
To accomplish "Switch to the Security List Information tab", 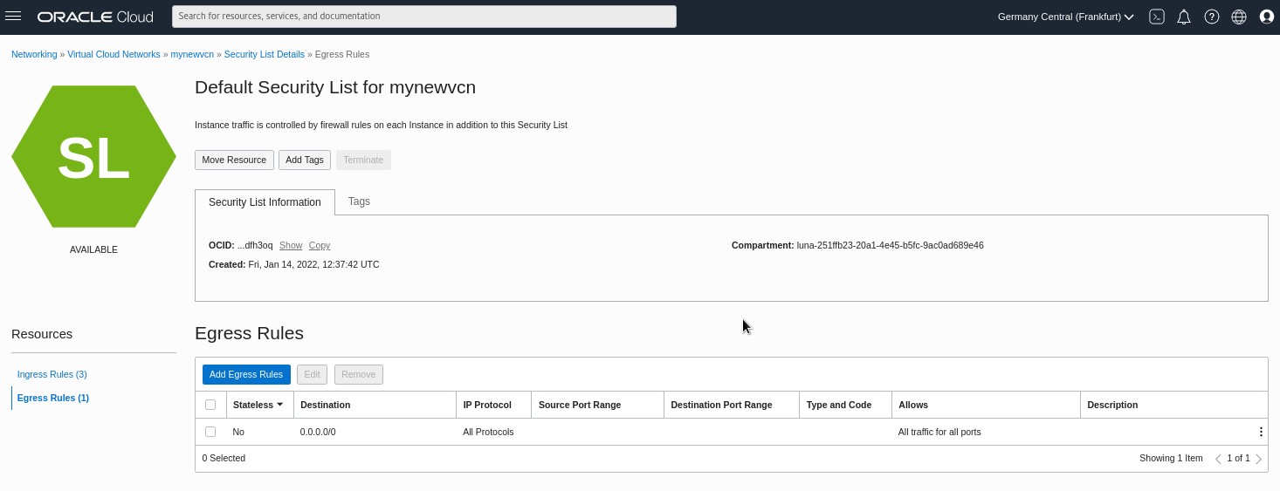I will coord(265,202).
